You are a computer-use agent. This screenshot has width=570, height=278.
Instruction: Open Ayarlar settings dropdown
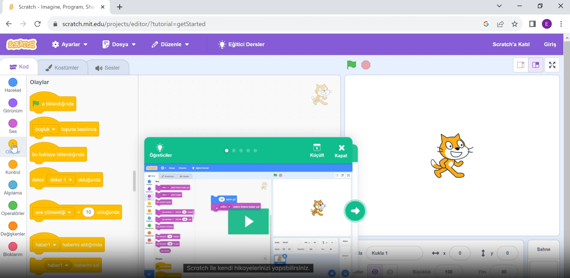[x=70, y=44]
